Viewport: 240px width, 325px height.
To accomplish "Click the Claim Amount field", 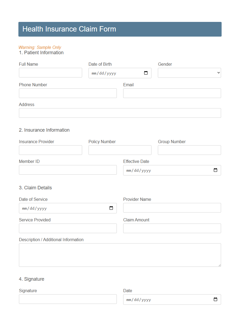I will (172, 228).
